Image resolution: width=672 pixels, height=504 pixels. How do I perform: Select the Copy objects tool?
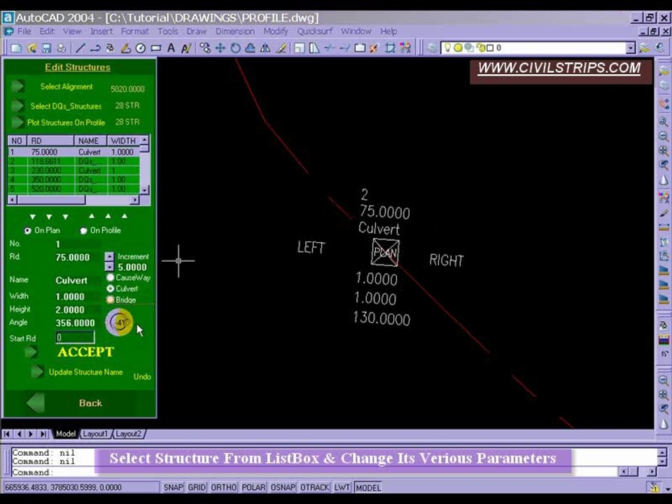pos(205,48)
